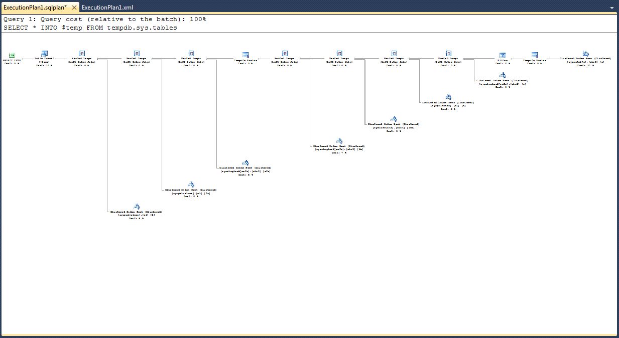Click the Table Insert operator icon

click(x=44, y=54)
